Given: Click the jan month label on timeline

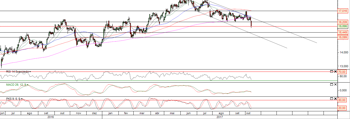Looking at the screenshot, I should point(110,113).
